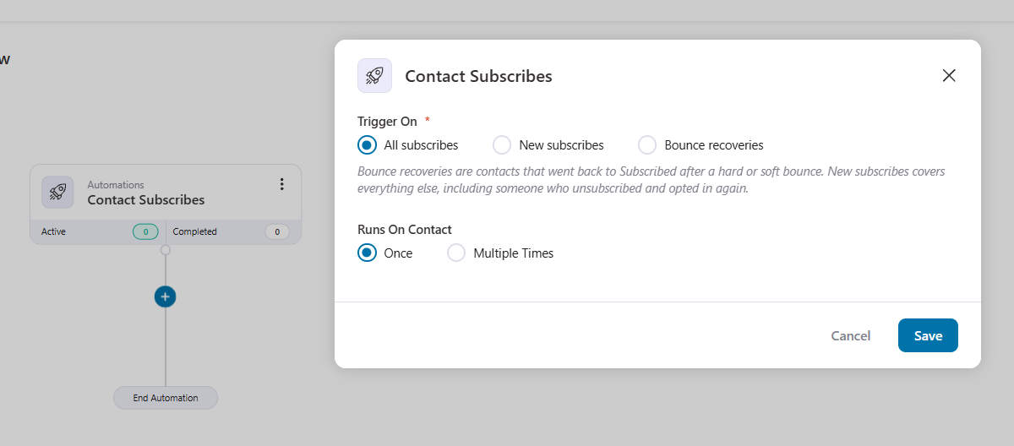Open the three-dot menu on Contact Subscribes node
Viewport: 1014px width, 446px height.
tap(281, 184)
